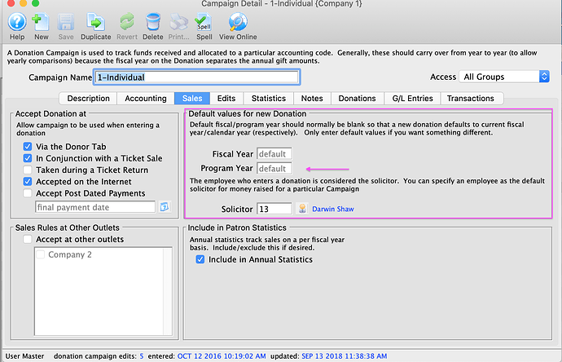Switch to G/L Entries tab
562x362 pixels.
pyautogui.click(x=412, y=99)
